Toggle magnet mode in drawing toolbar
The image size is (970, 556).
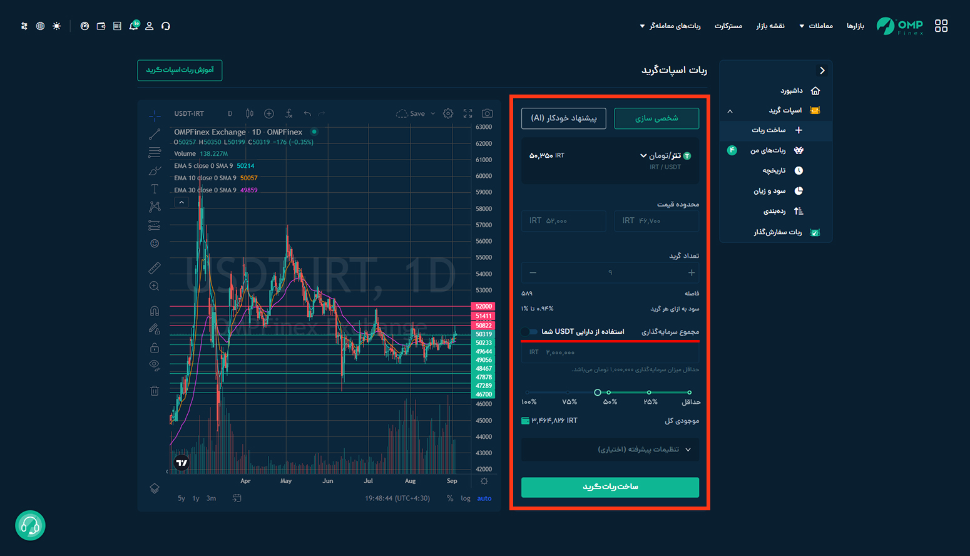155,311
